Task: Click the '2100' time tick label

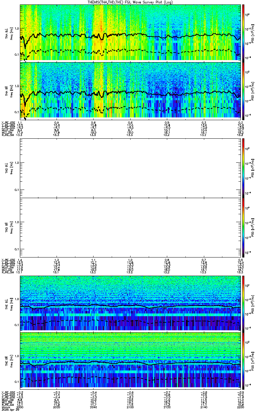Action: tap(130, 408)
